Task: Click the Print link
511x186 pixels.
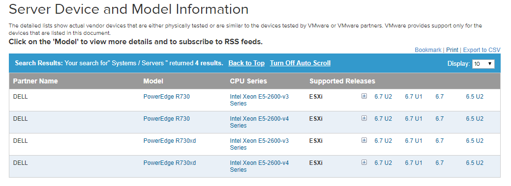Action: pyautogui.click(x=452, y=50)
